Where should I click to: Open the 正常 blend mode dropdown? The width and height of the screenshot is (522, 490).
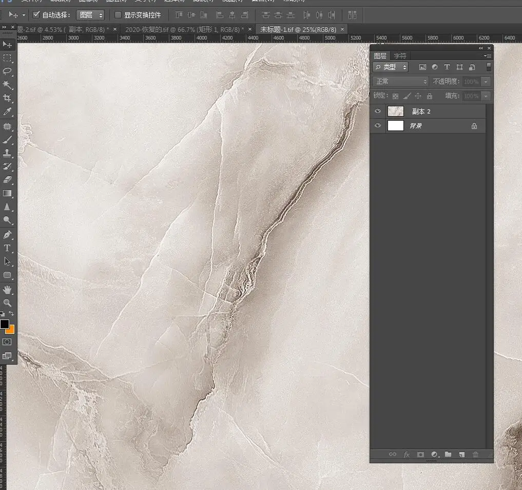[x=400, y=82]
